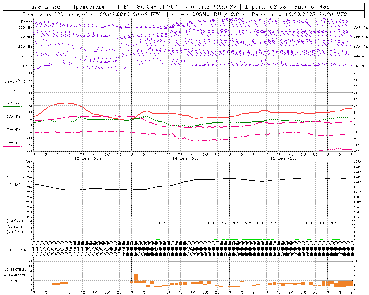Click the Irk_Zima station title
The height and width of the screenshot is (295, 369).
(46, 7)
